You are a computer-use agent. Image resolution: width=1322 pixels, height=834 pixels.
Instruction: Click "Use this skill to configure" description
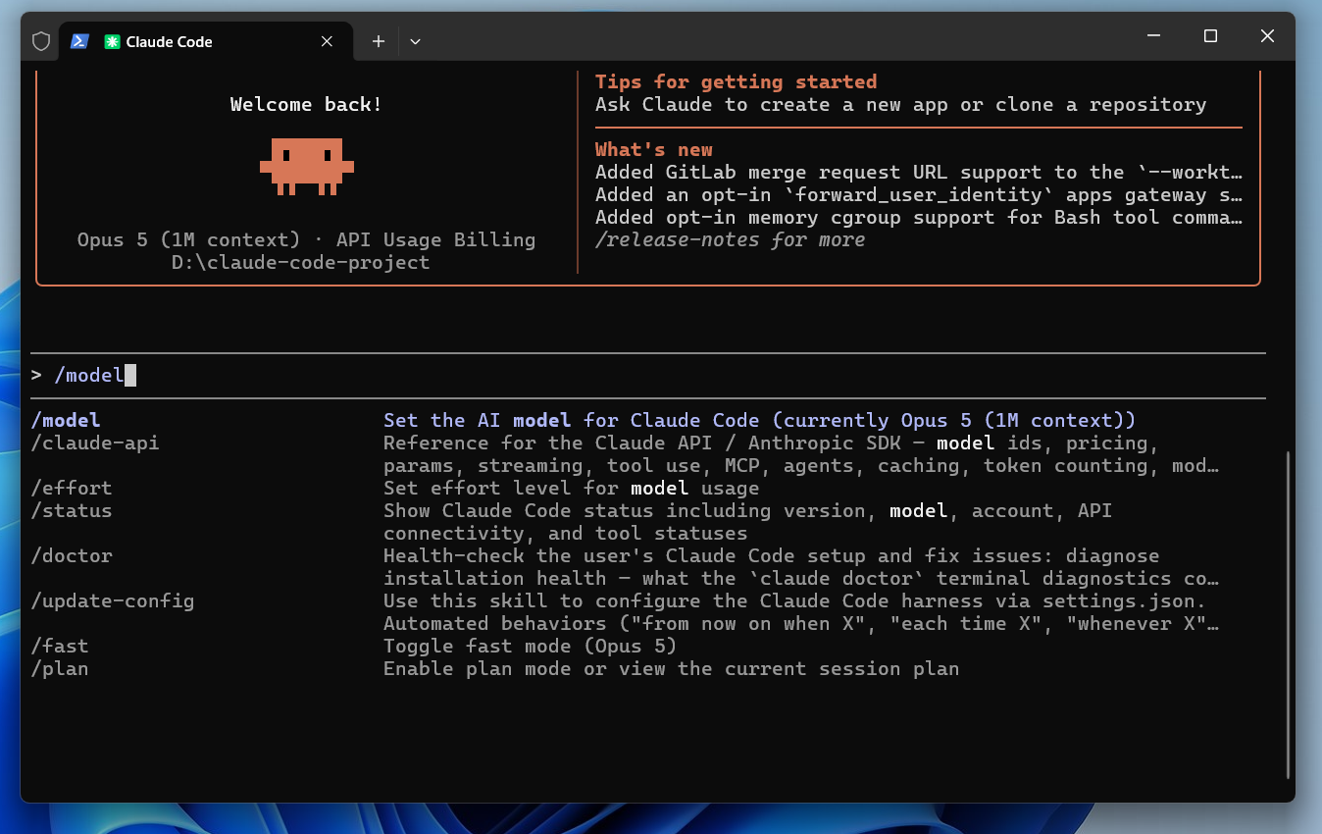(x=801, y=612)
